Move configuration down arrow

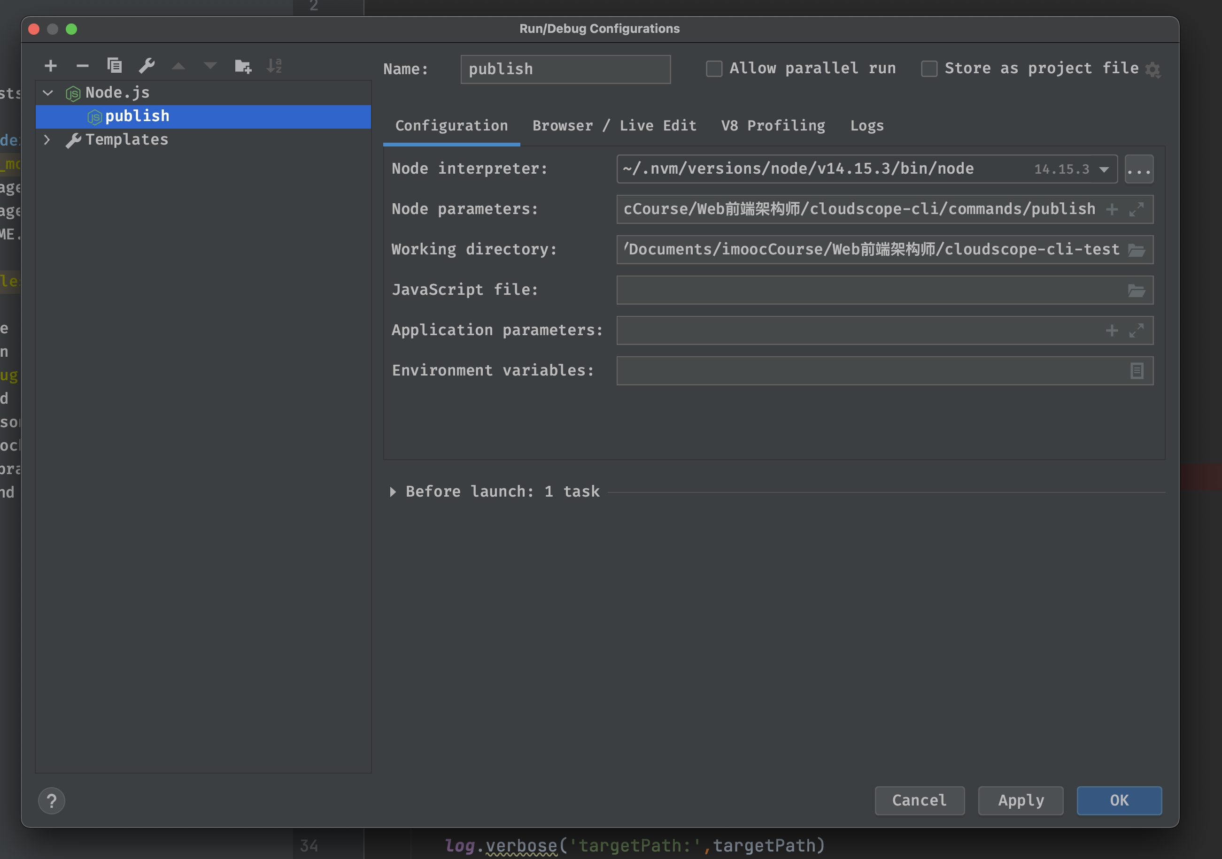point(210,66)
